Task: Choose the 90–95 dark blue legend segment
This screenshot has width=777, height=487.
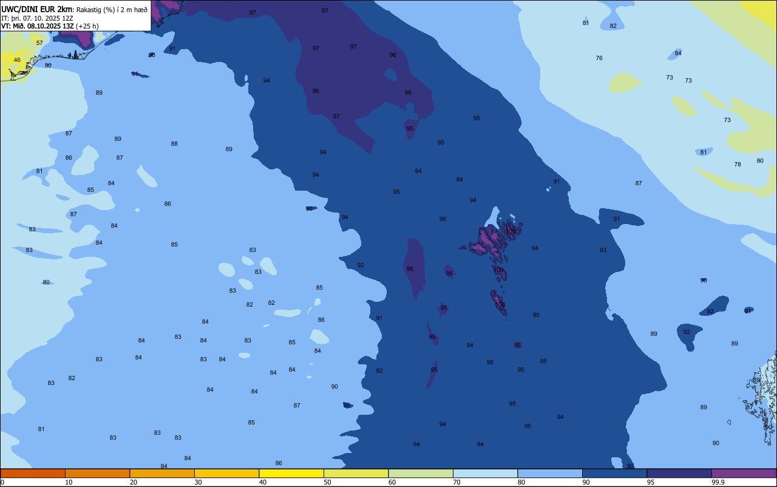Action: coord(614,473)
